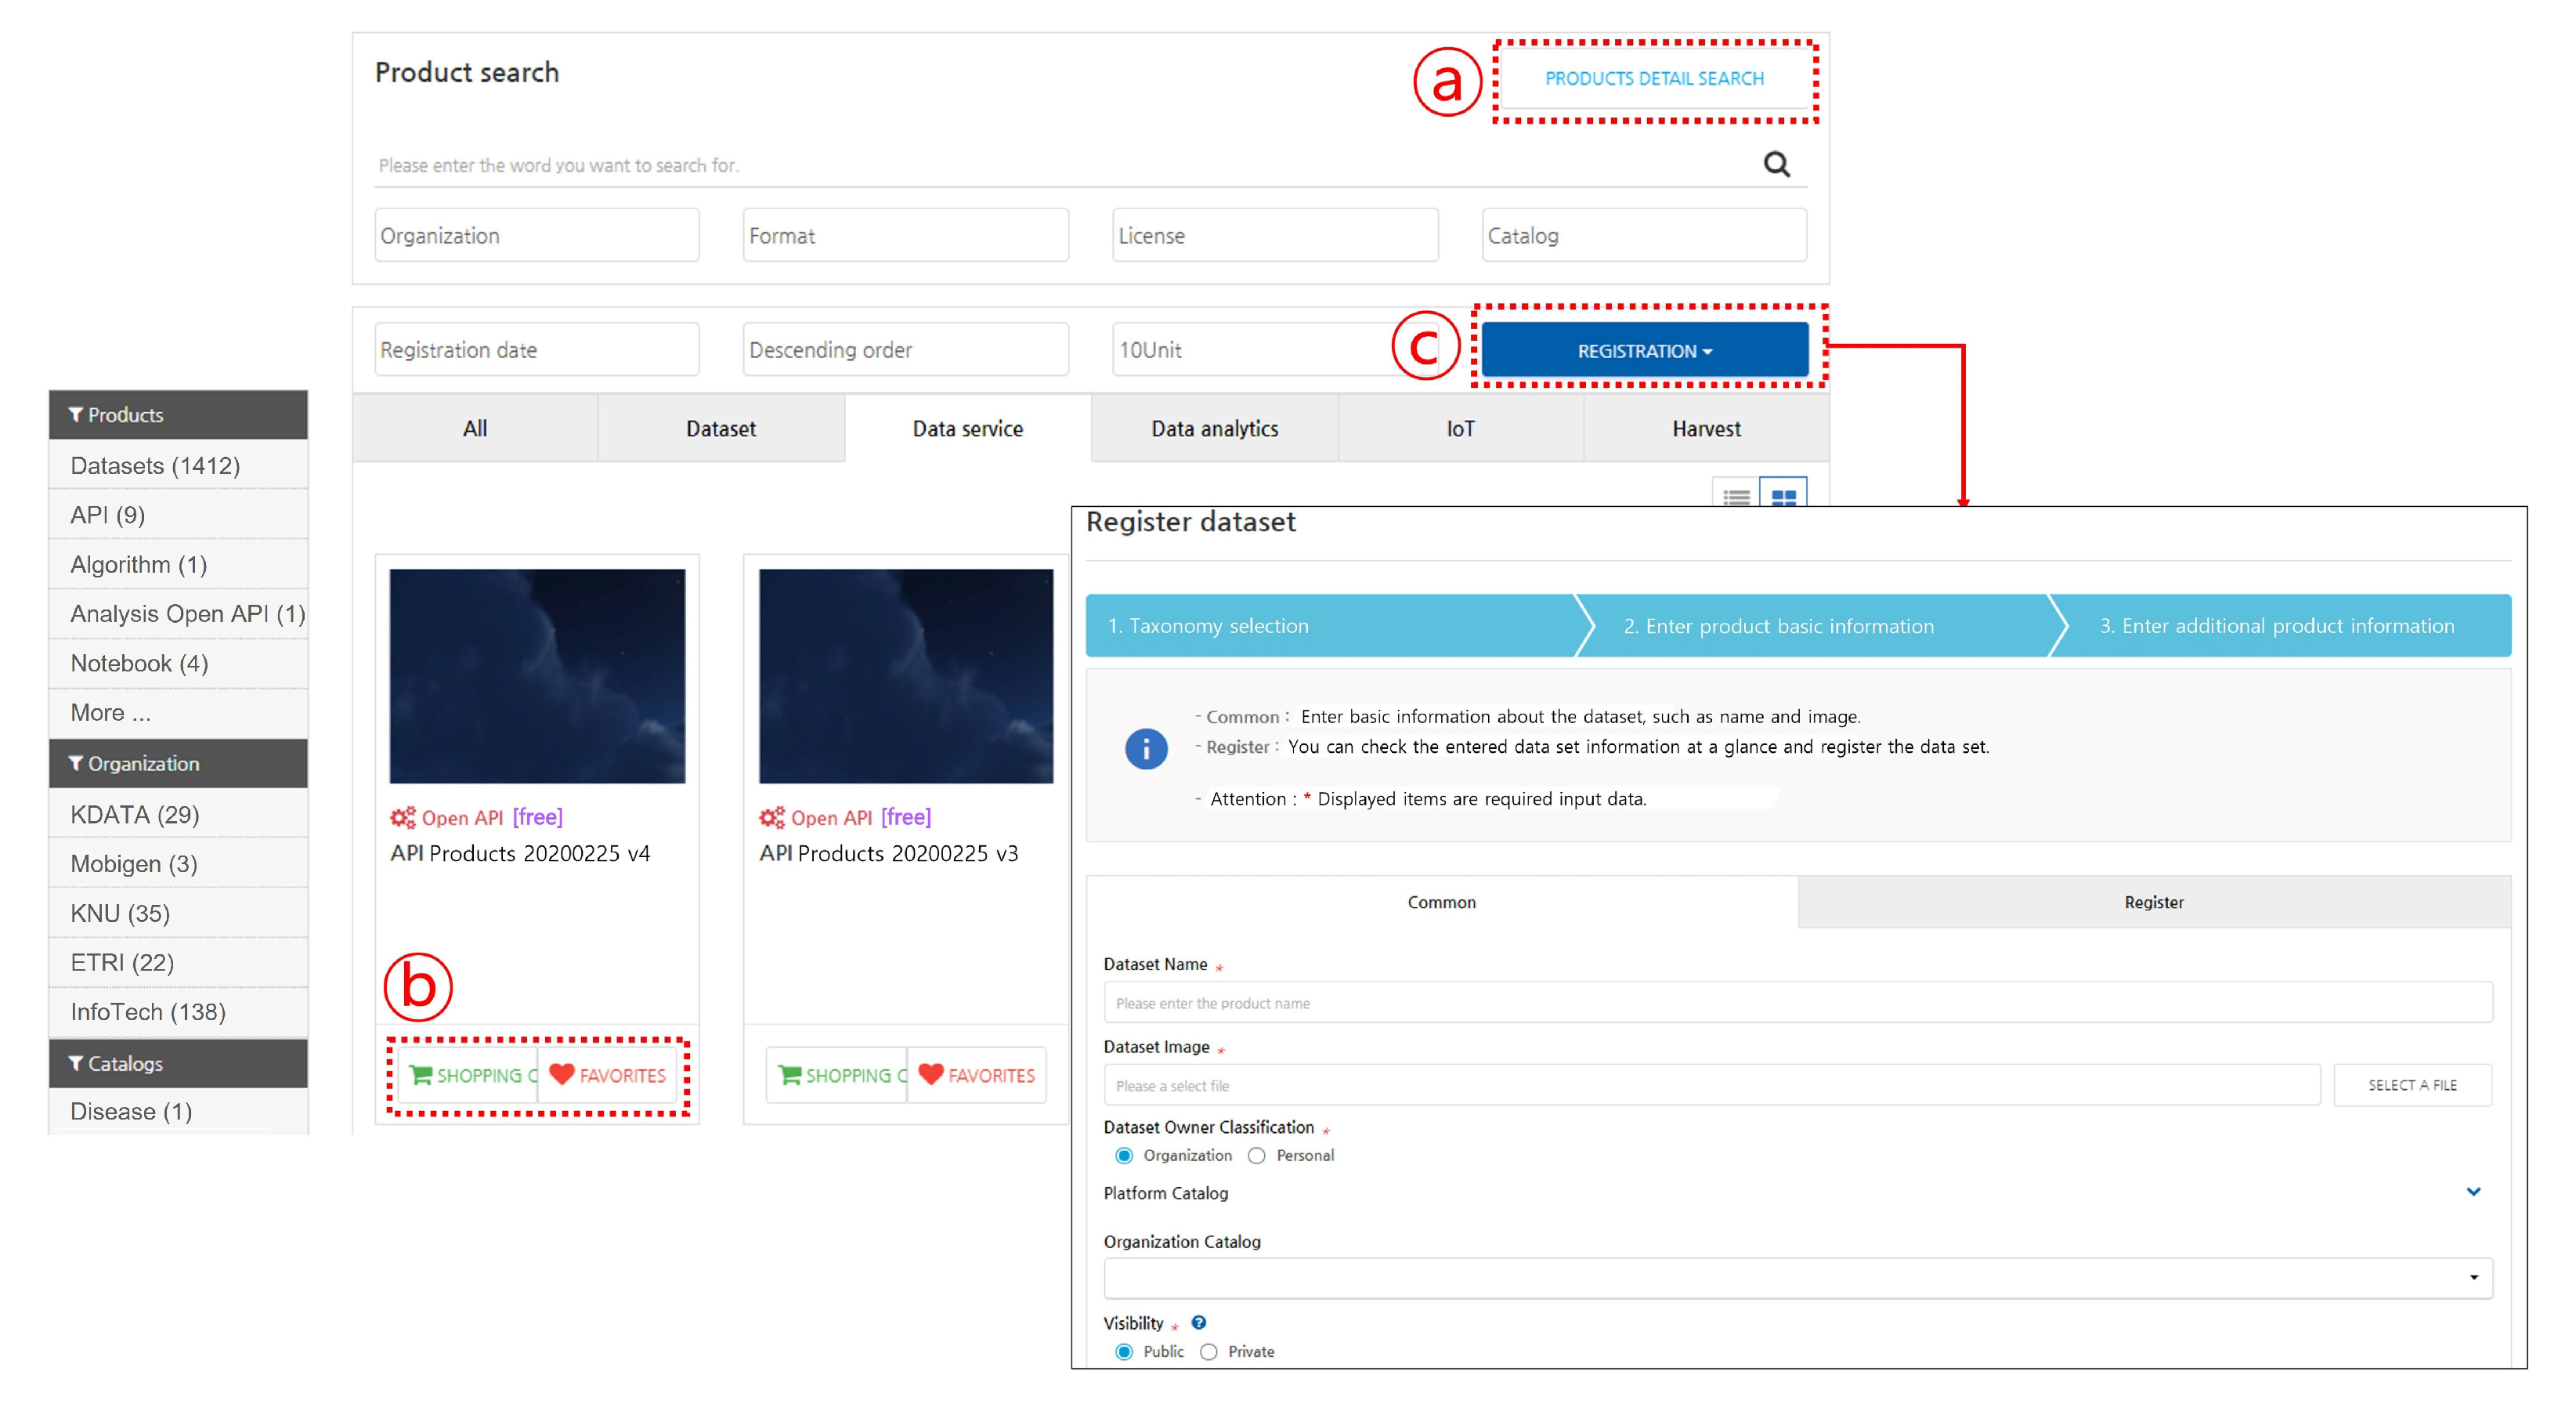Select the Personal owner classification
This screenshot has width=2576, height=1411.
tap(1257, 1155)
